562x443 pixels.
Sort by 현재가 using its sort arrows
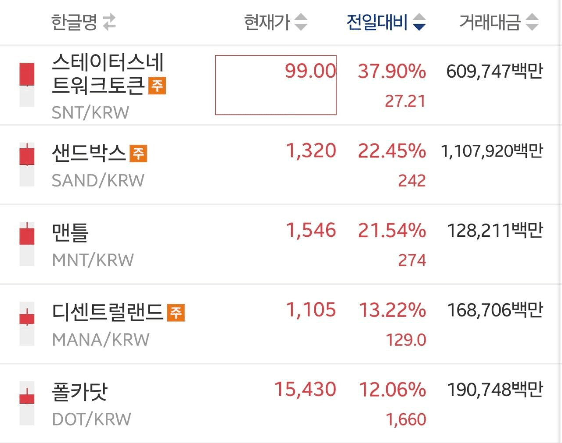(x=301, y=22)
